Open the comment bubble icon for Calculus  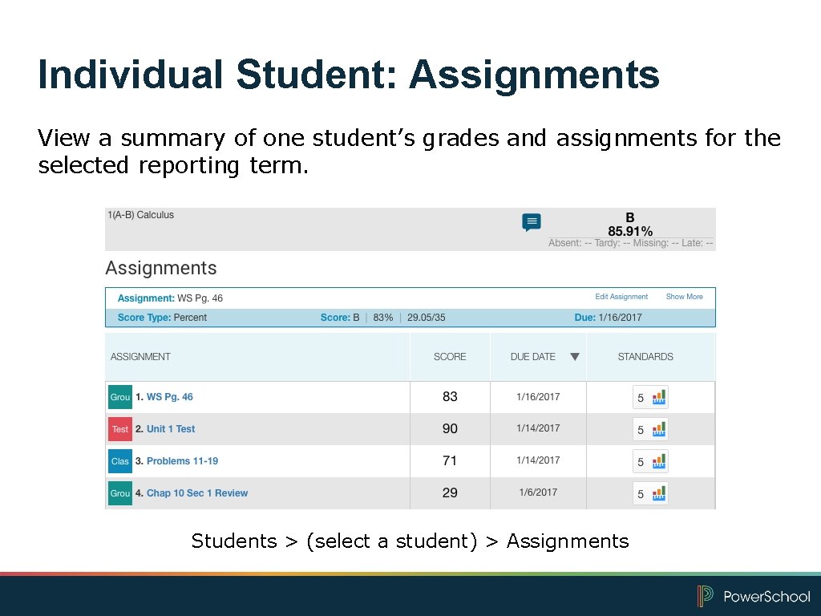[532, 222]
